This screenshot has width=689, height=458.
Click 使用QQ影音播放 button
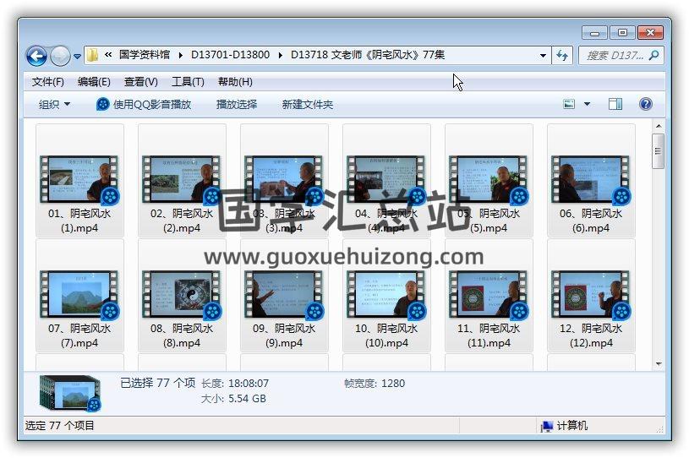(x=144, y=104)
